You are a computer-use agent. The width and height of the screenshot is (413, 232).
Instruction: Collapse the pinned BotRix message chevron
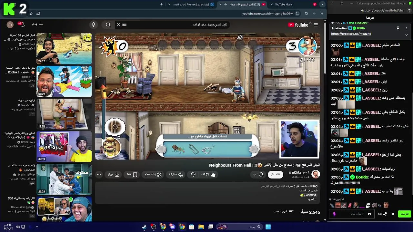[407, 35]
